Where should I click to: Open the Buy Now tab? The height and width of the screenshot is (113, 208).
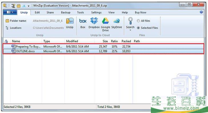pos(141,13)
